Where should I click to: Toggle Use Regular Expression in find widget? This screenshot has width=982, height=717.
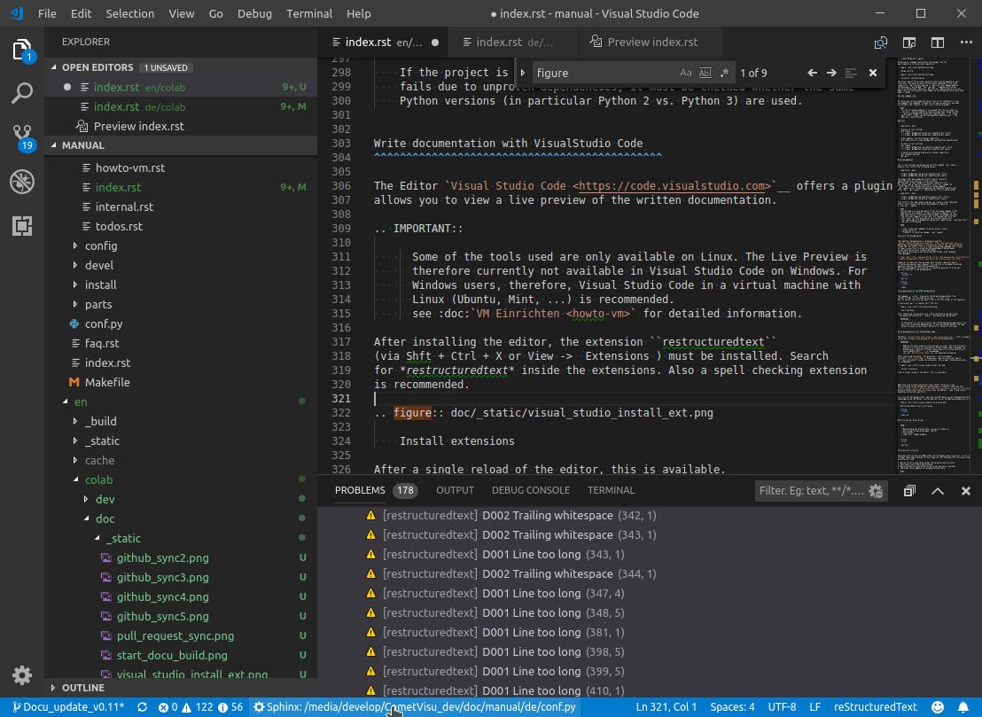724,74
